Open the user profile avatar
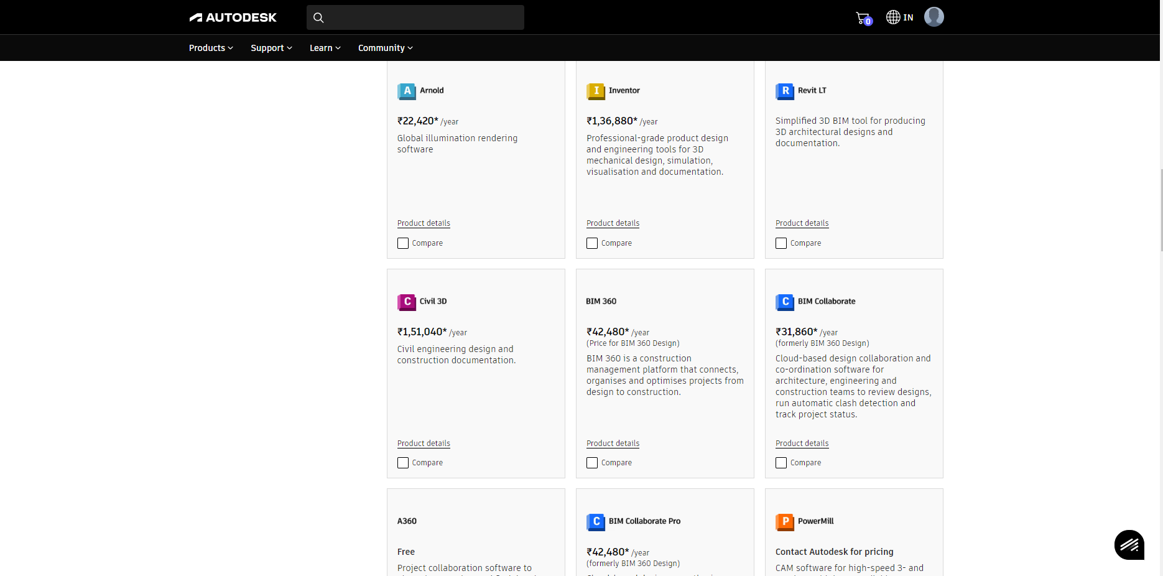Image resolution: width=1163 pixels, height=576 pixels. [934, 17]
